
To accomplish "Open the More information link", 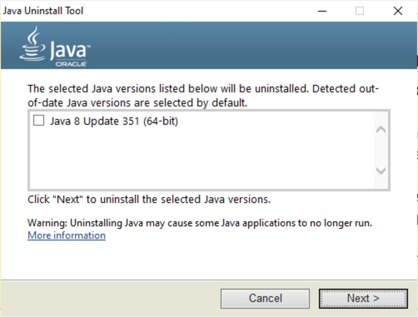I will pos(67,236).
